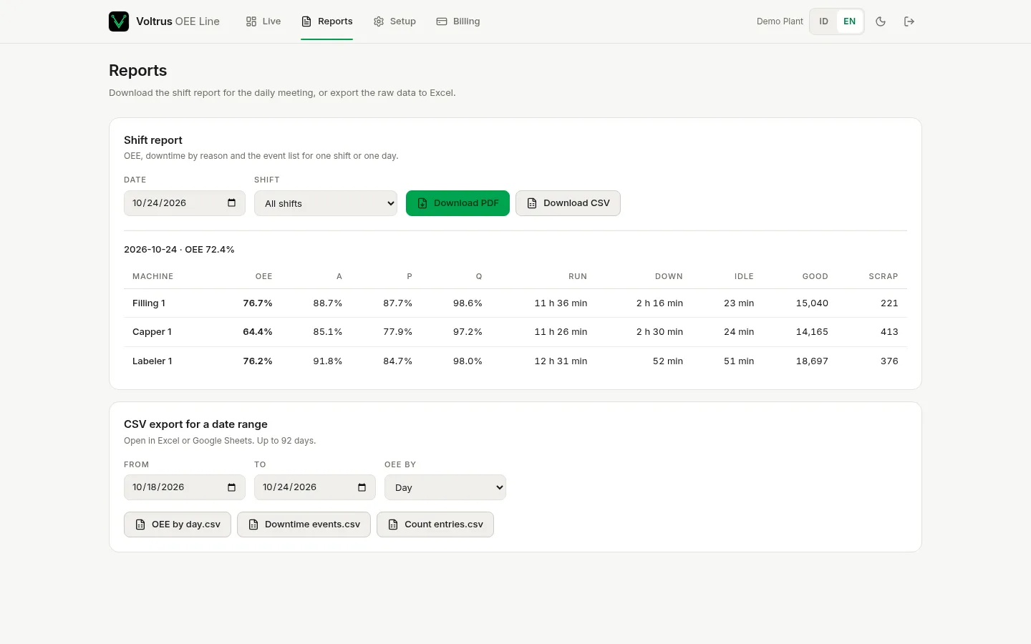Click the 97.2% quality value
Screen dimensions: 1031x644
(x=468, y=332)
